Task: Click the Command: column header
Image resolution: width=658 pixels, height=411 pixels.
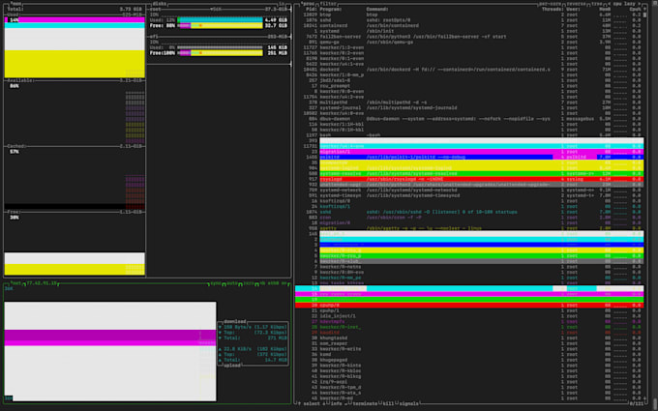Action: pyautogui.click(x=377, y=9)
